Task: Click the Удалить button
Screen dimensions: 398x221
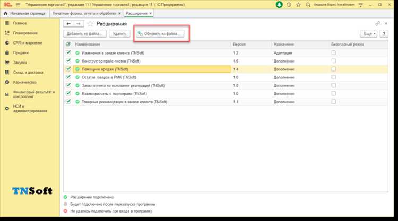Action: (x=119, y=33)
